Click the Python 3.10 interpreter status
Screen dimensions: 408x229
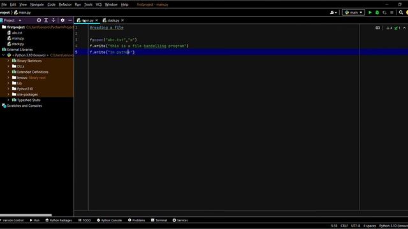pyautogui.click(x=393, y=226)
